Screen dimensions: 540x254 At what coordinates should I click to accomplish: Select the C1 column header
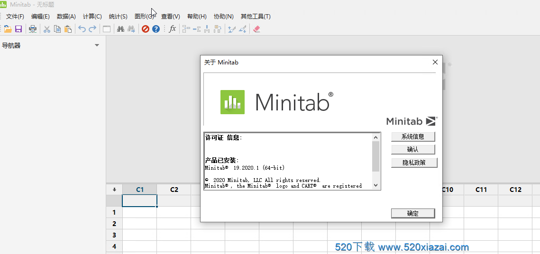(140, 190)
